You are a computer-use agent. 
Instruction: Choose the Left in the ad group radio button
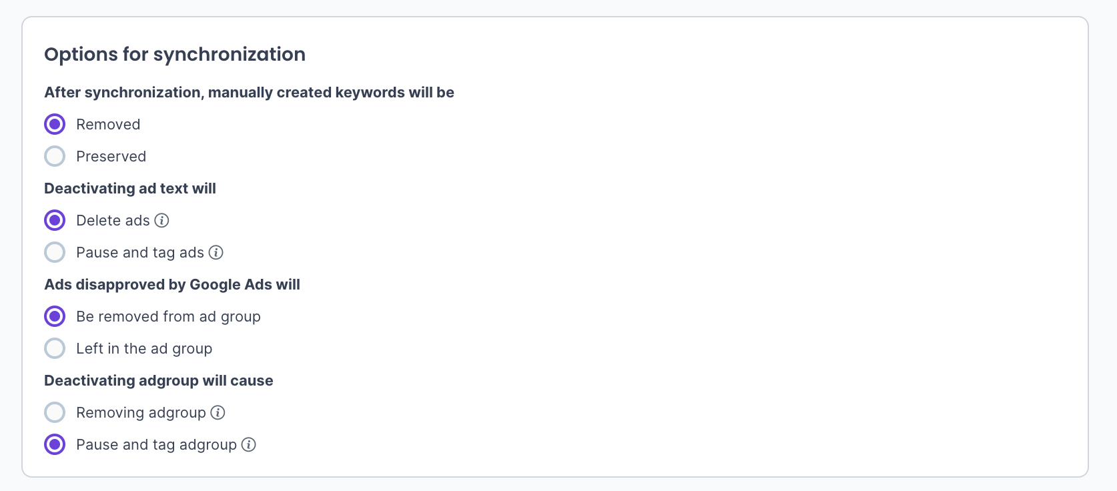point(55,348)
